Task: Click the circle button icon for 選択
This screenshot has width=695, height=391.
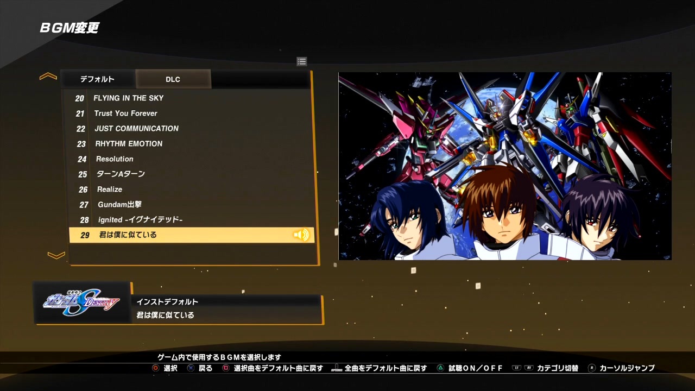Action: (x=156, y=368)
